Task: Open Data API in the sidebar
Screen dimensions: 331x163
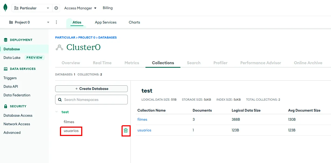Action: tap(11, 86)
